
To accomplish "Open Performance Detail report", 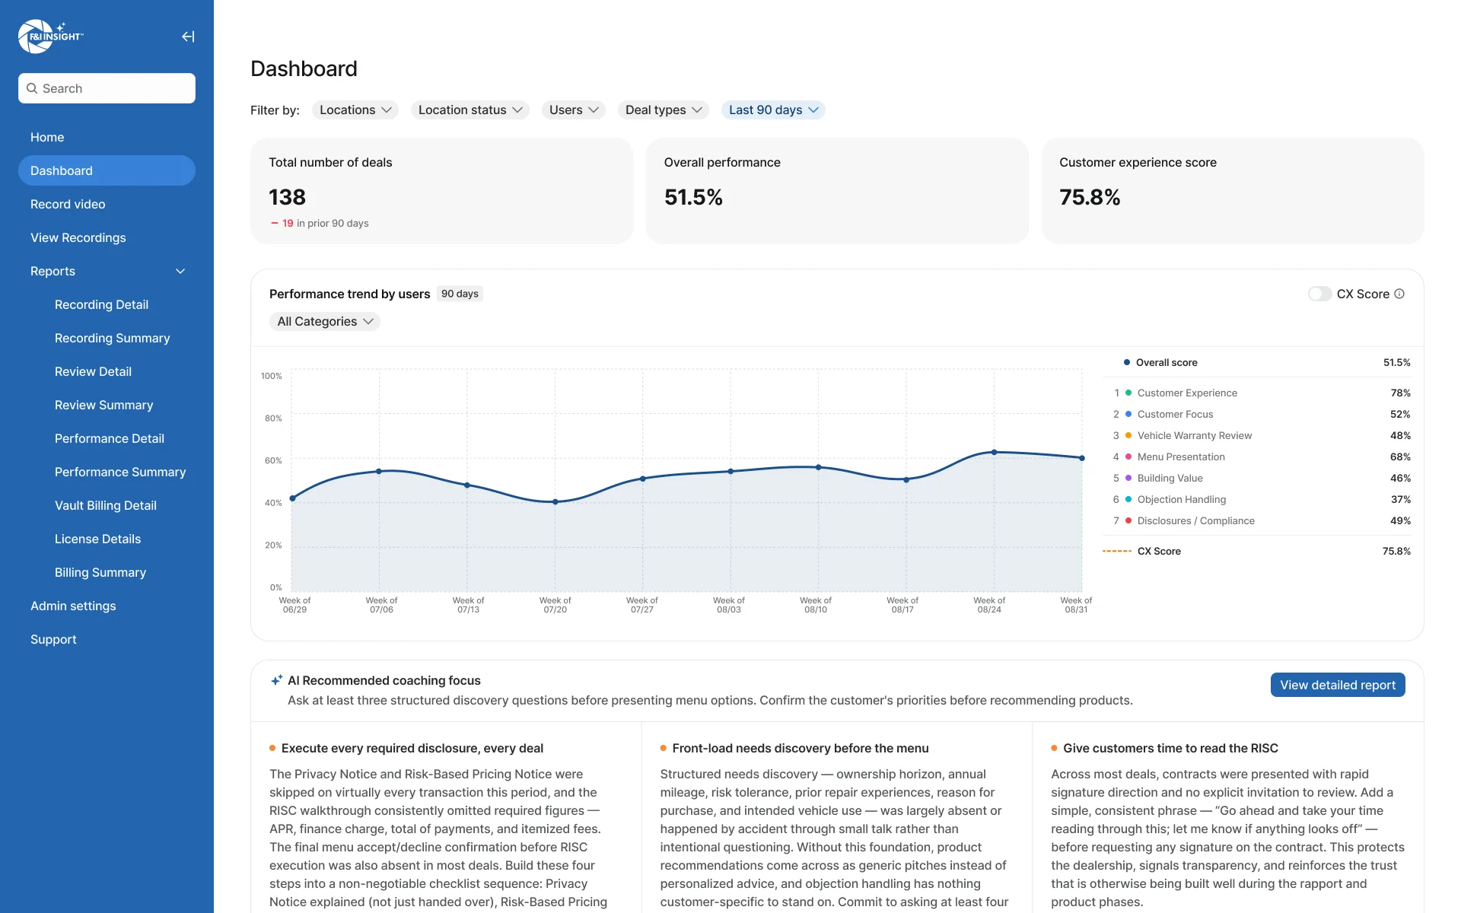I will point(109,438).
